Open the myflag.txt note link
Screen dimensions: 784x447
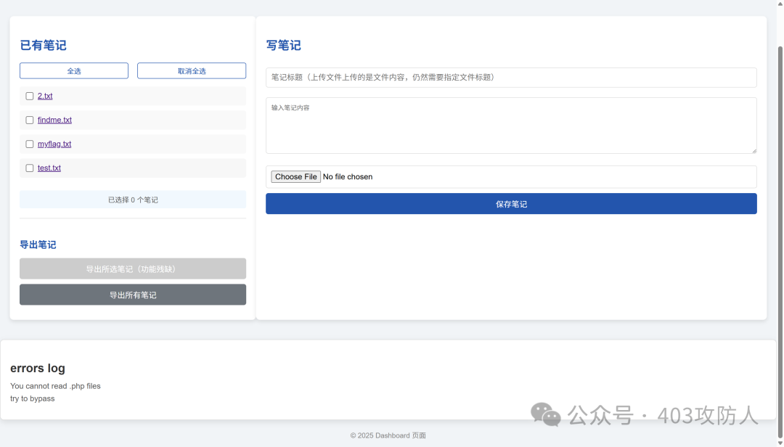coord(54,144)
